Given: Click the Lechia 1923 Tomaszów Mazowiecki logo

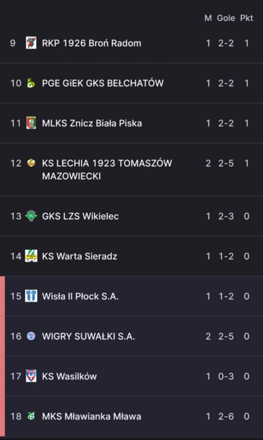Looking at the screenshot, I should tap(31, 163).
